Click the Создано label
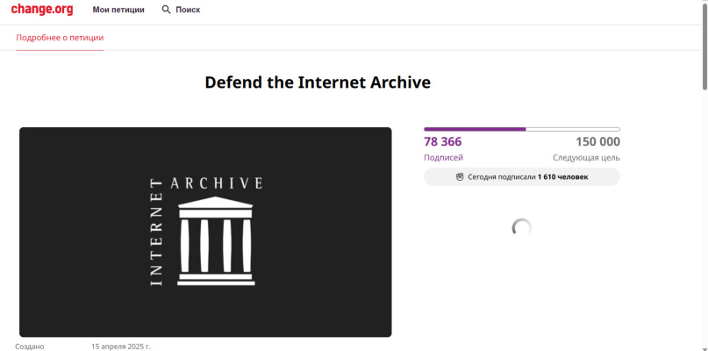Image resolution: width=708 pixels, height=351 pixels. [x=30, y=347]
